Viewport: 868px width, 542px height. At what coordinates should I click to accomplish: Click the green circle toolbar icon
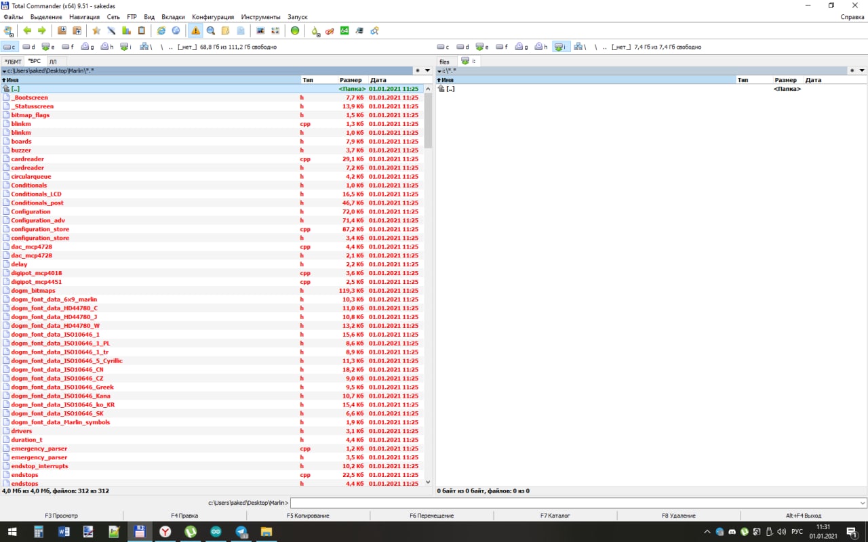tap(294, 30)
